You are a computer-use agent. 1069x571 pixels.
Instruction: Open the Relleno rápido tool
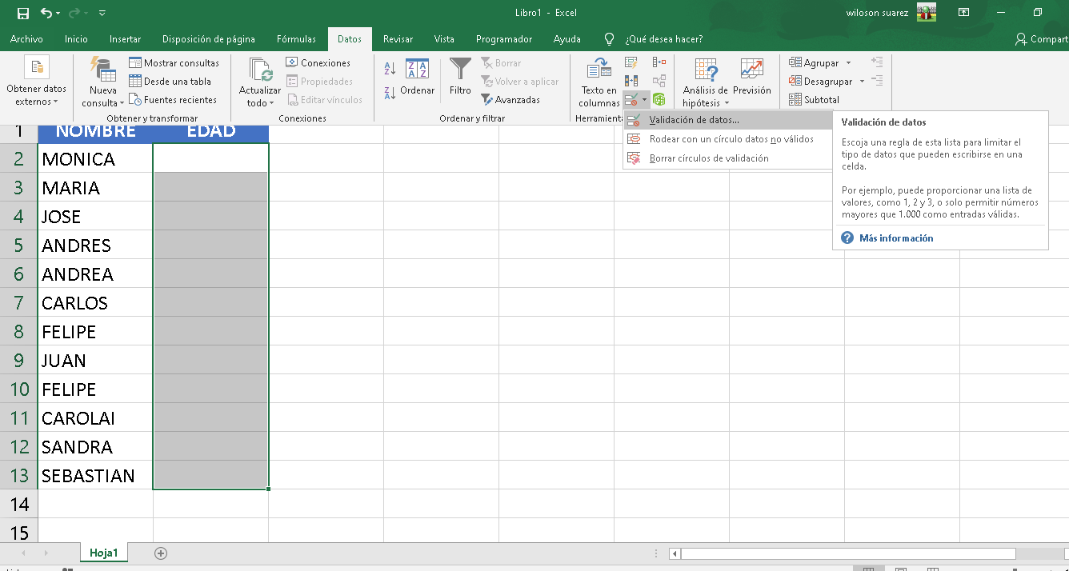[631, 62]
